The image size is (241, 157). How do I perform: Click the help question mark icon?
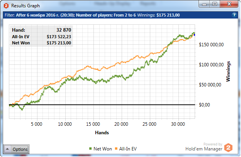click(x=234, y=15)
